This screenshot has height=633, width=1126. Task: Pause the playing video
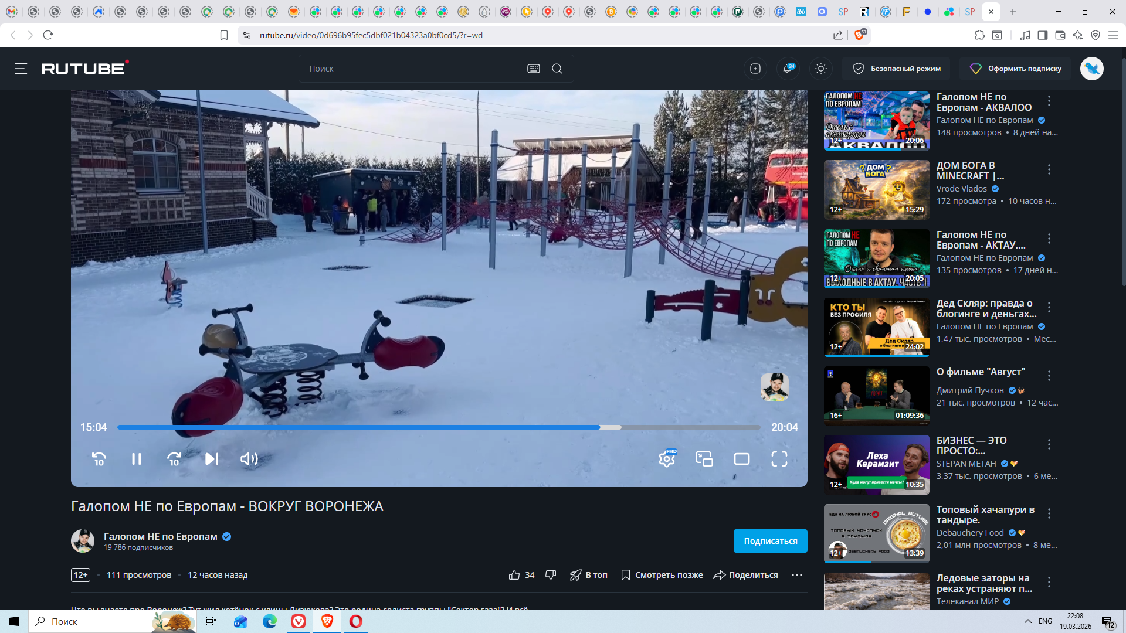[x=137, y=459]
